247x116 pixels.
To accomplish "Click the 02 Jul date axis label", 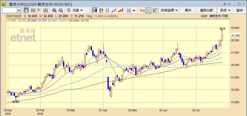I will [x=196, y=110].
